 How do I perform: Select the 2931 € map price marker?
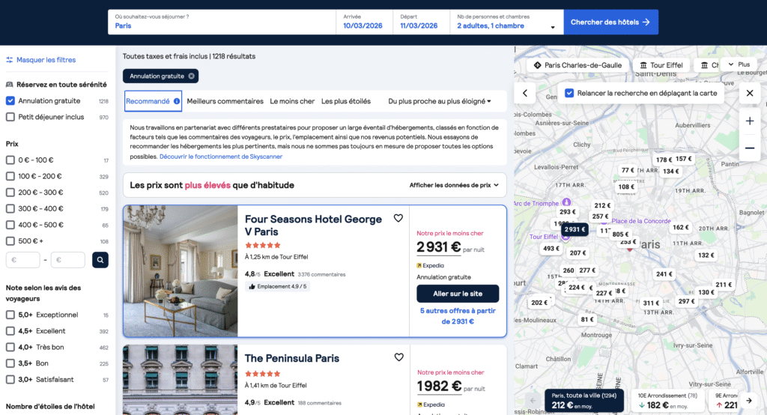coord(575,229)
